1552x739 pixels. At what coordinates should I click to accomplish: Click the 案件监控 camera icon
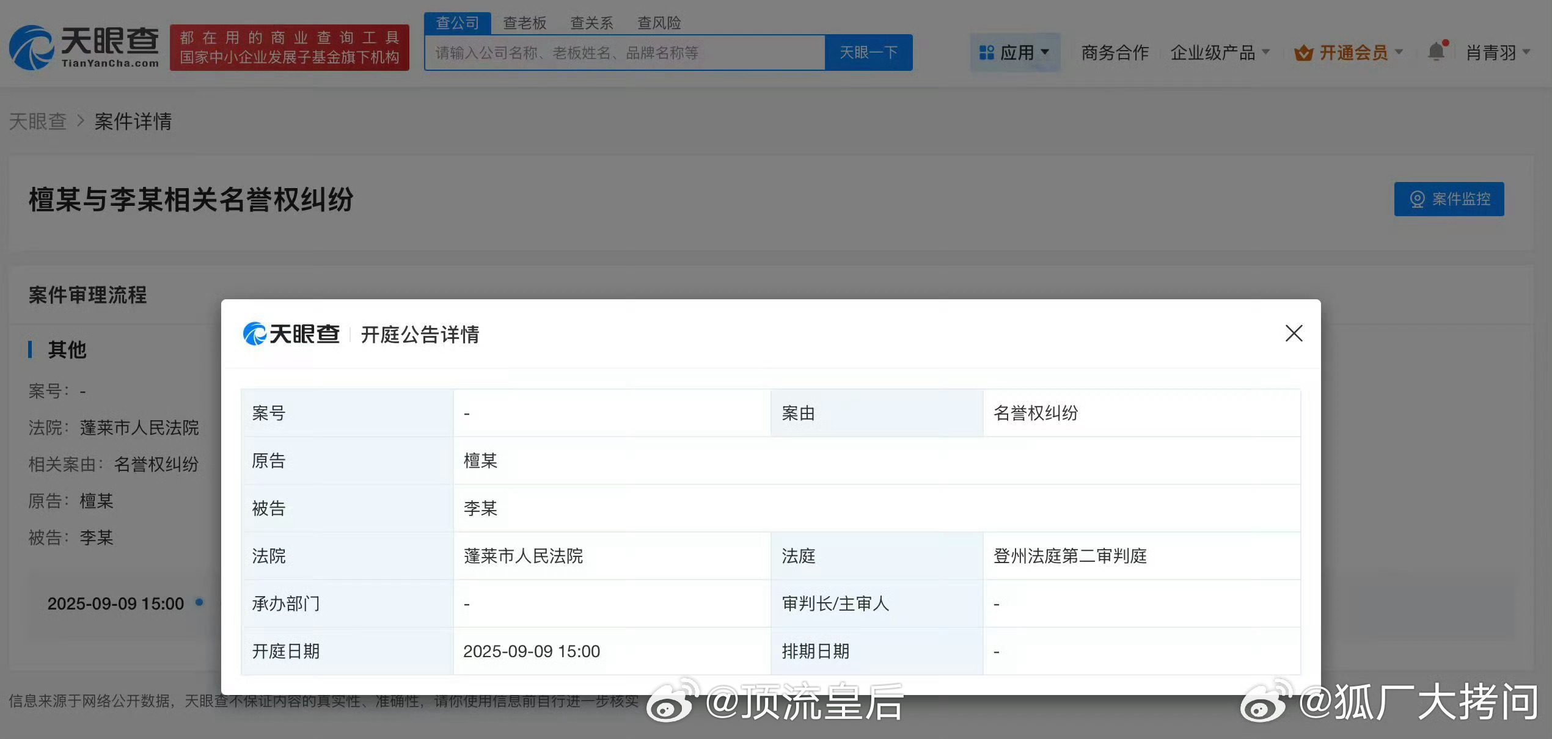click(x=1417, y=199)
